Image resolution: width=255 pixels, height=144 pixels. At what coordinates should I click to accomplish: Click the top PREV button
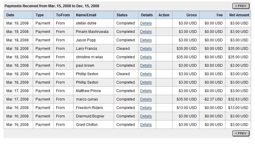[241, 6]
